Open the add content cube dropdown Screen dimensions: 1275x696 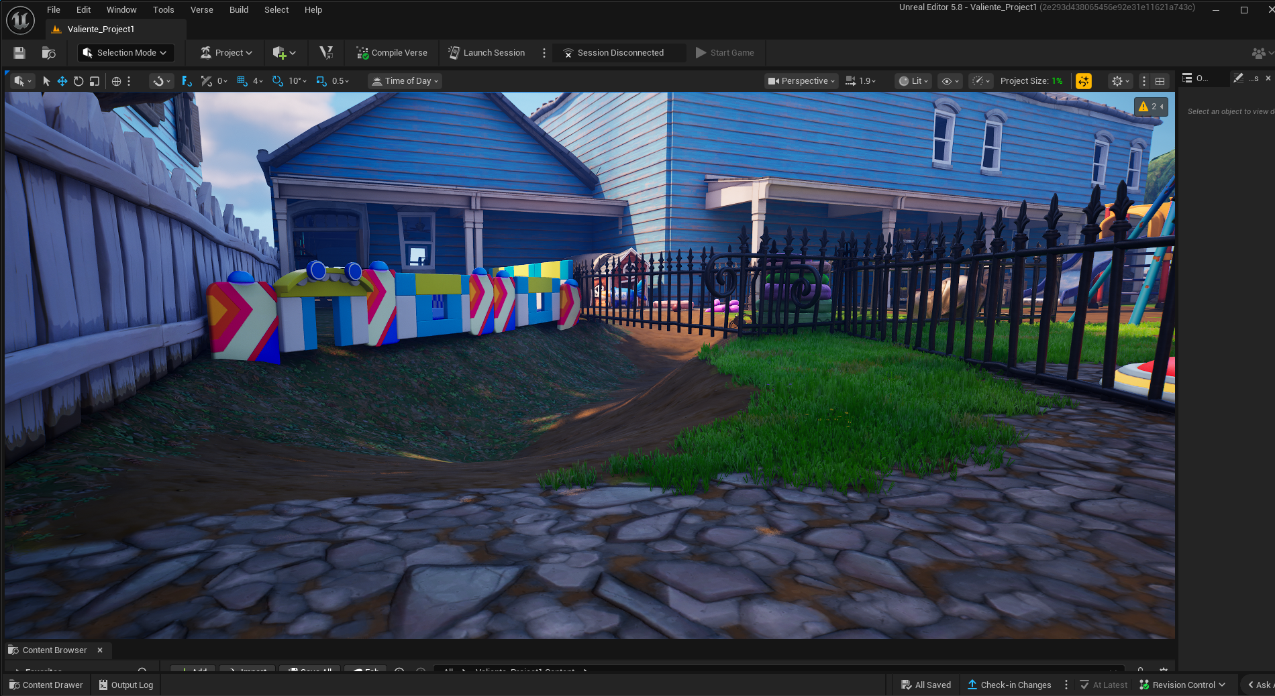tap(285, 53)
